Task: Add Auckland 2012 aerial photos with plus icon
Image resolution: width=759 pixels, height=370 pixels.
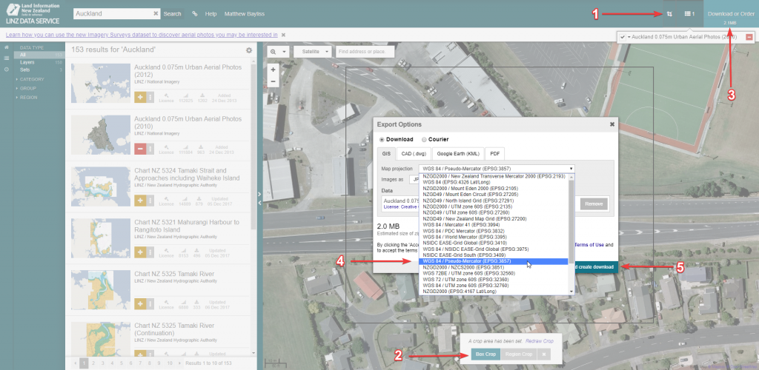Action: coord(141,98)
